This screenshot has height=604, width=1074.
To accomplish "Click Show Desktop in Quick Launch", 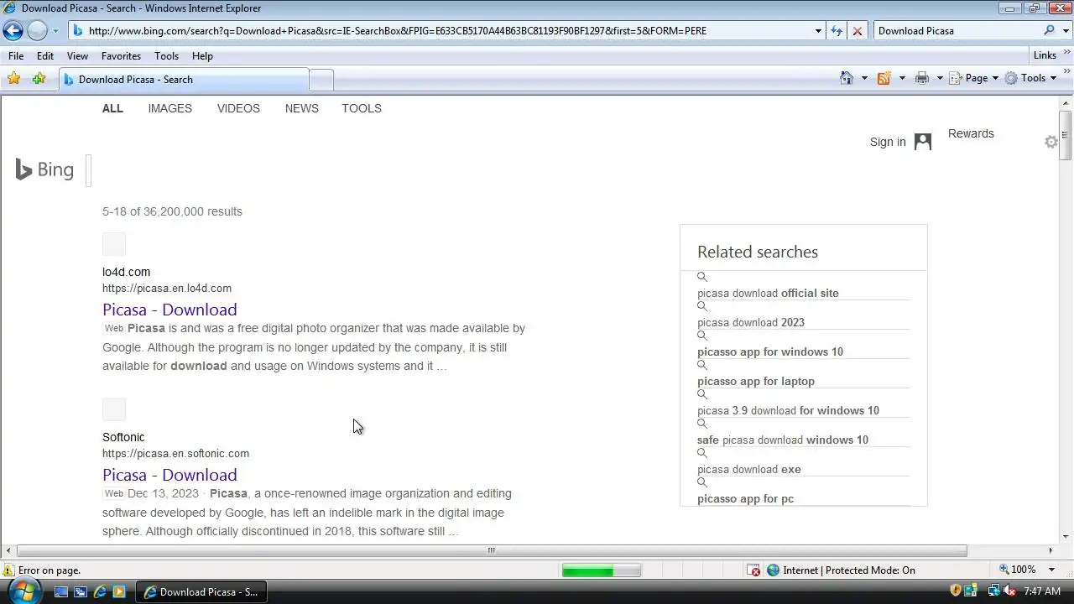I will [x=61, y=591].
